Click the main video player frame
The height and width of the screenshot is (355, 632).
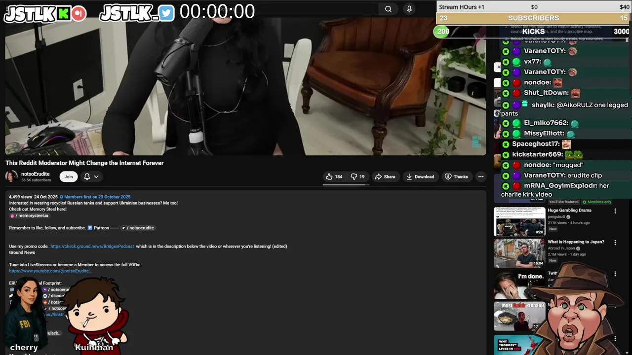click(x=245, y=86)
